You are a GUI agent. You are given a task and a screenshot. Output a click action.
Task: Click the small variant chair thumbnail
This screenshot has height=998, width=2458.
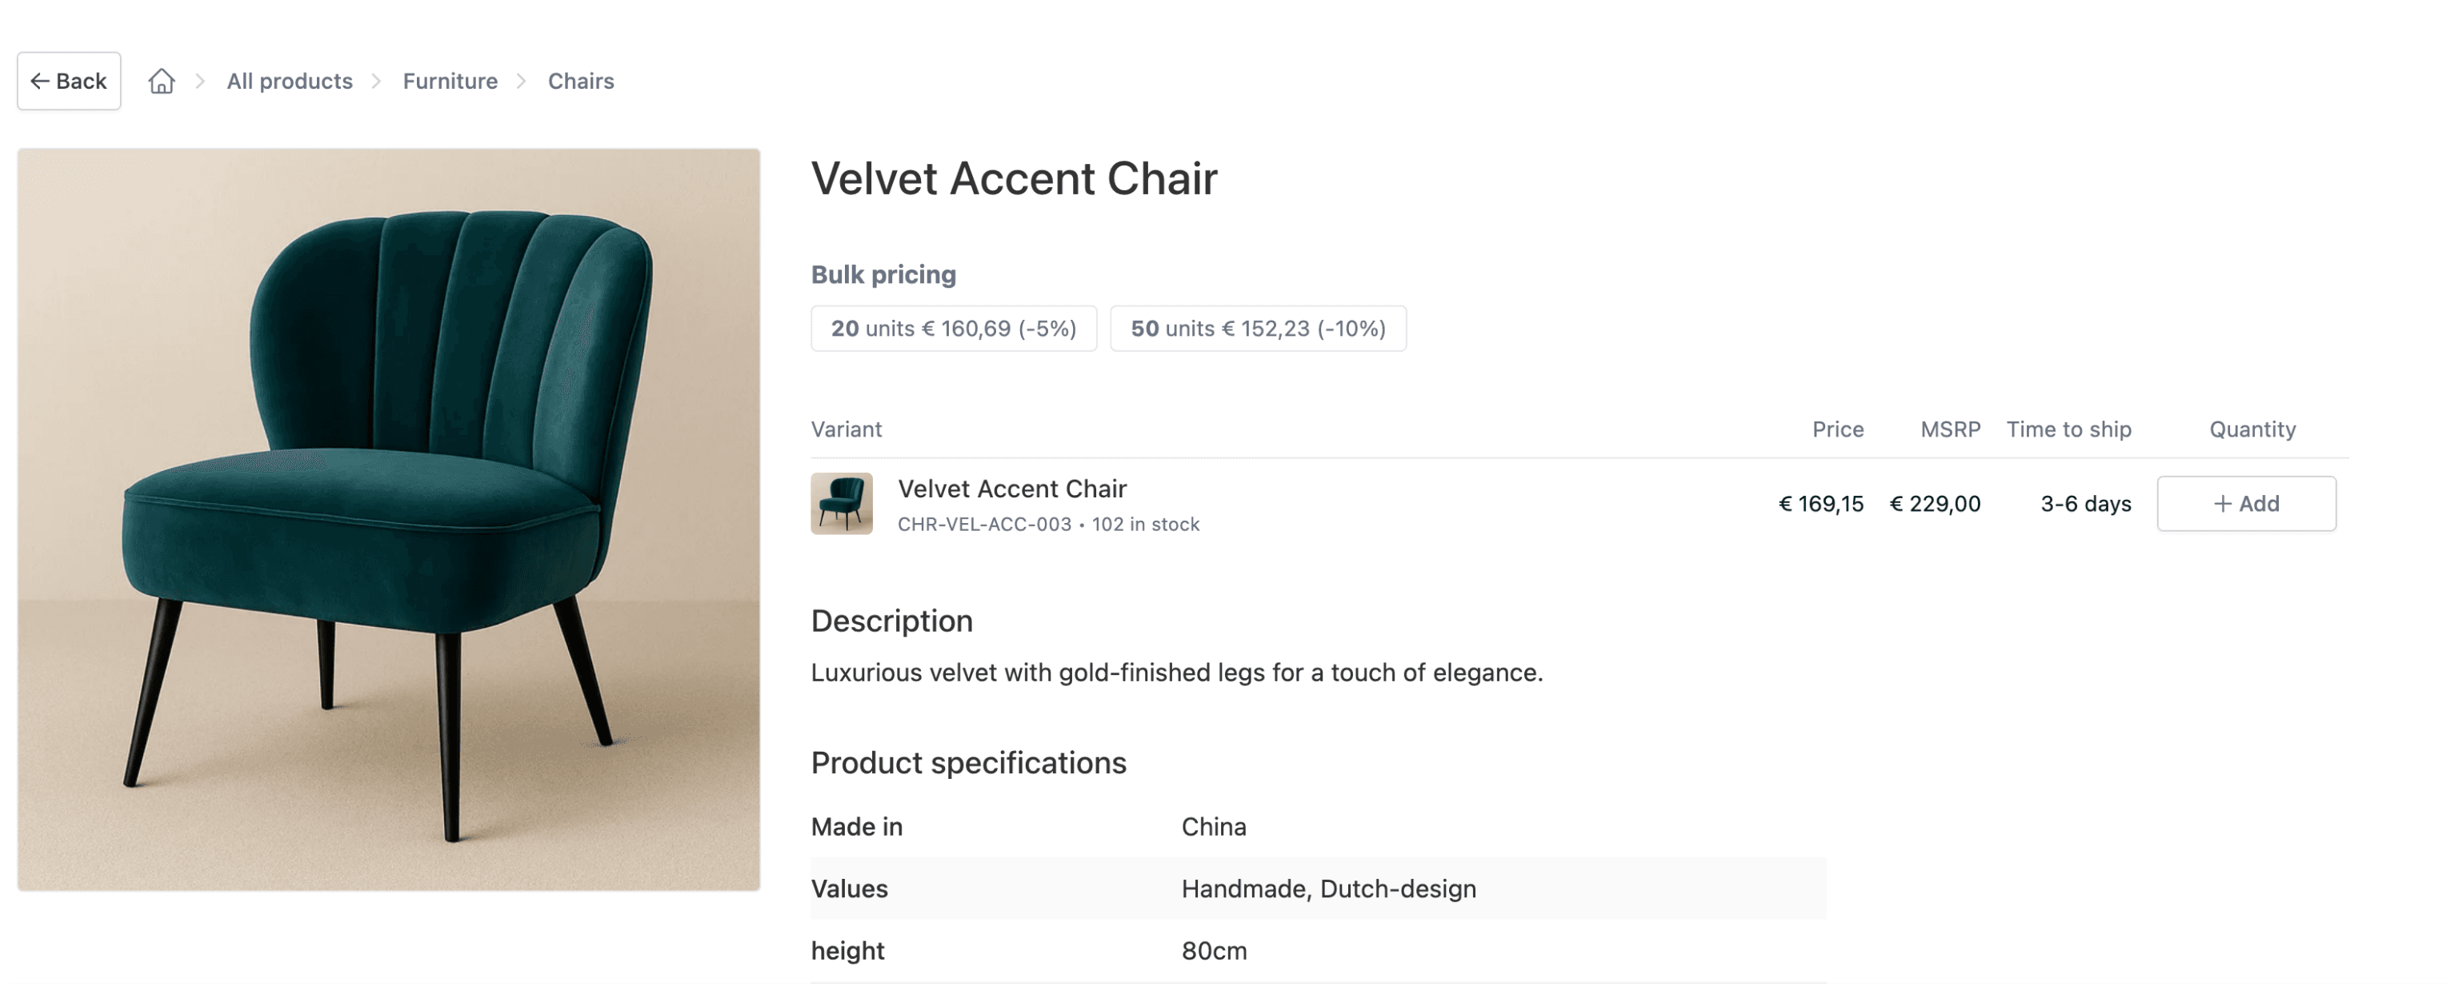841,504
